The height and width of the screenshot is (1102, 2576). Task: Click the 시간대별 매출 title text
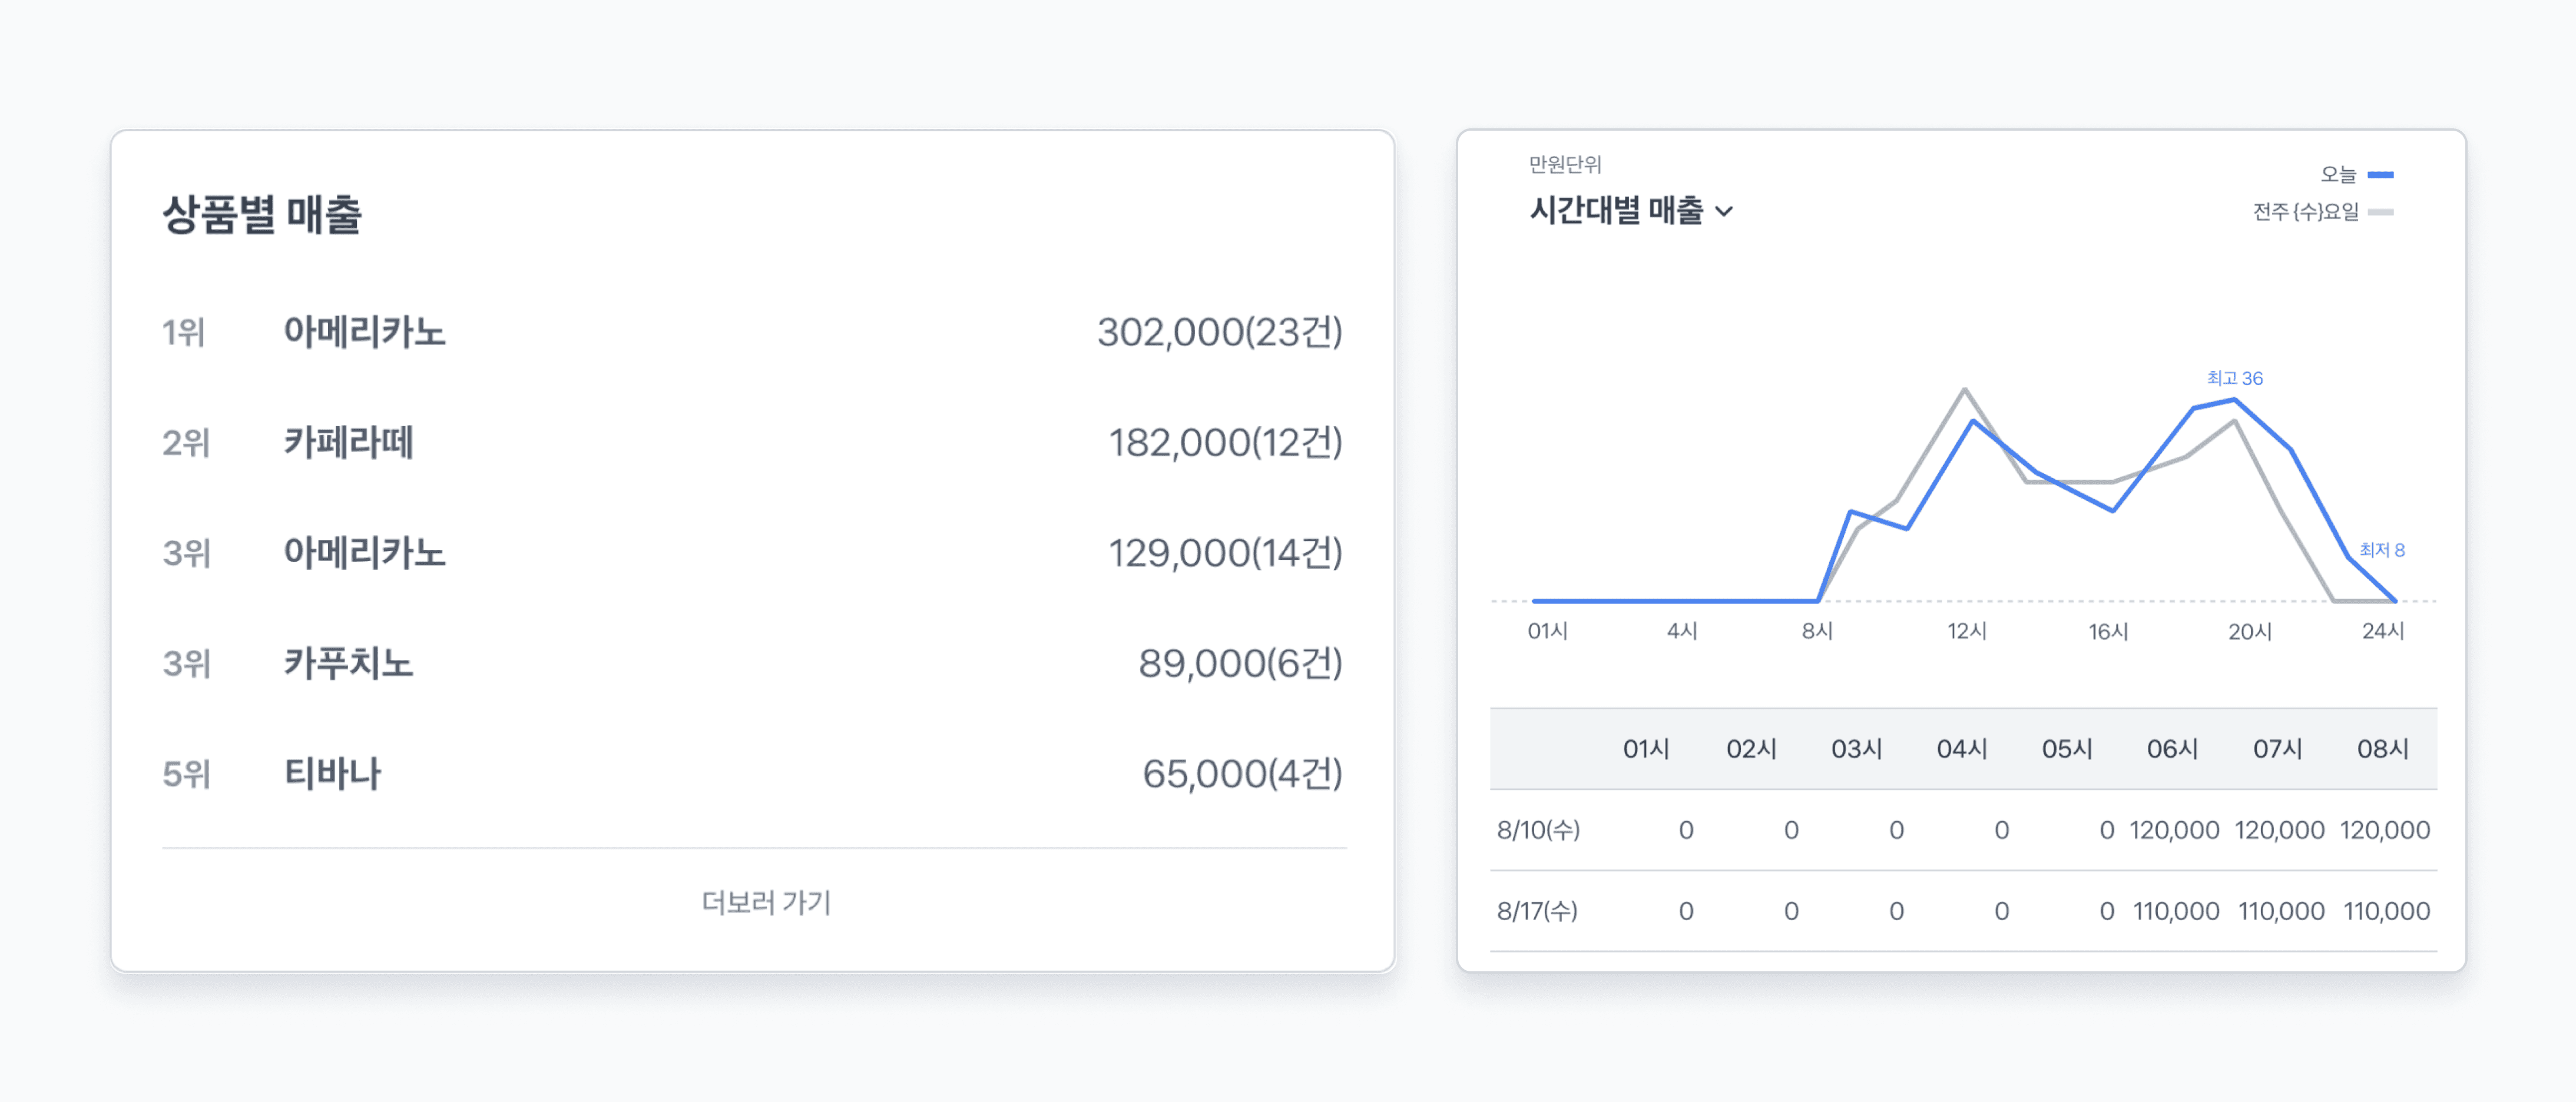(x=1616, y=211)
